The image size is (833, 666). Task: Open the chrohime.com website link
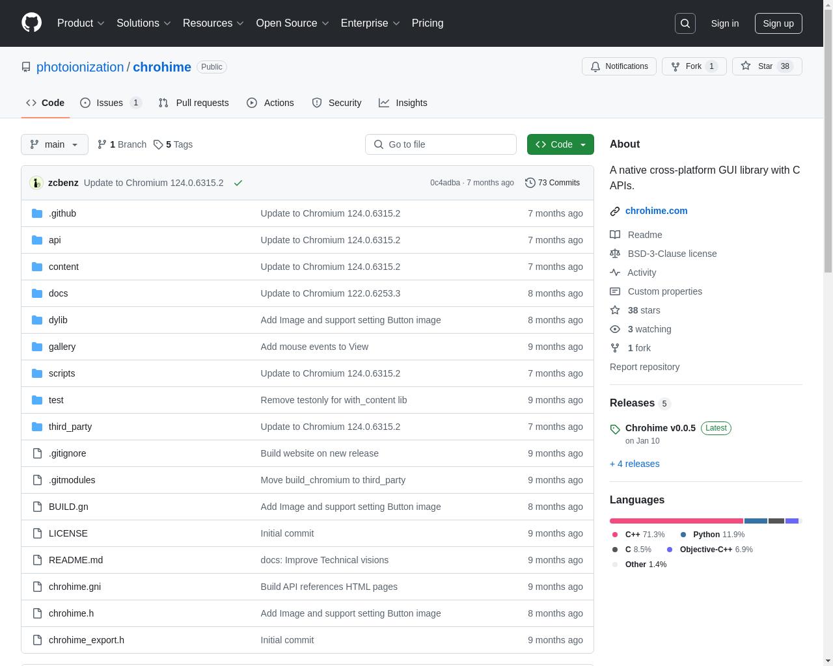click(x=656, y=211)
